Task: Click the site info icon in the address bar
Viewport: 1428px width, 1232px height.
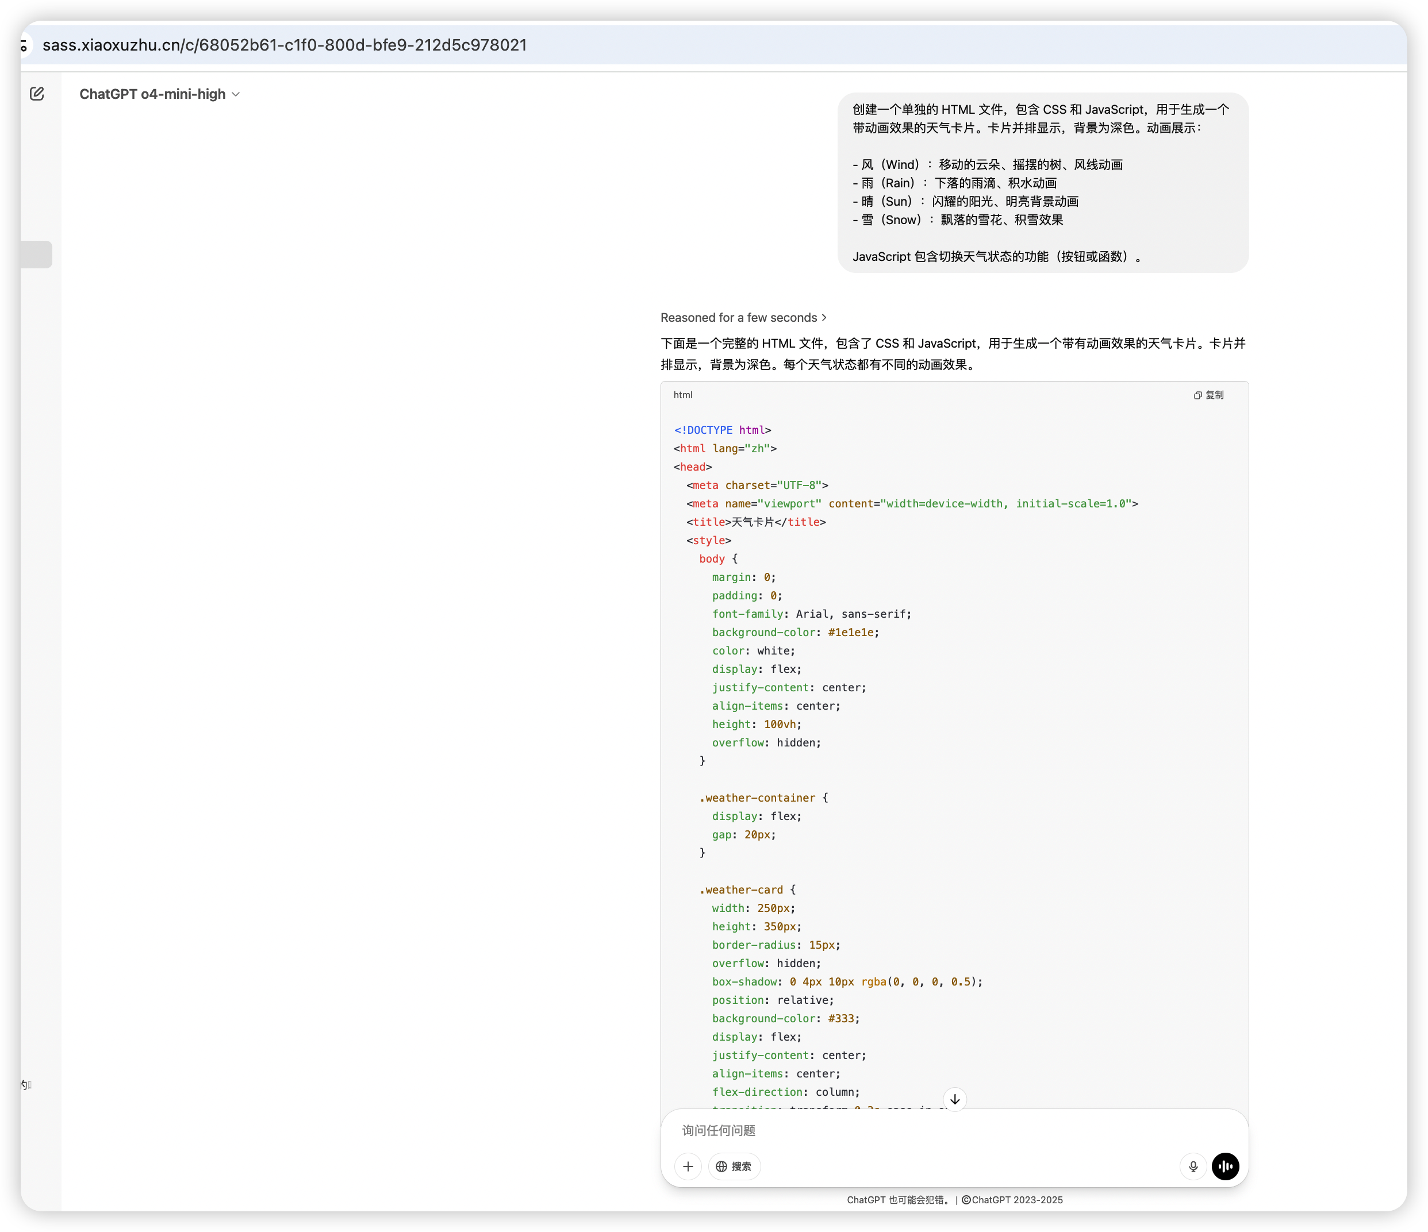Action: (24, 45)
